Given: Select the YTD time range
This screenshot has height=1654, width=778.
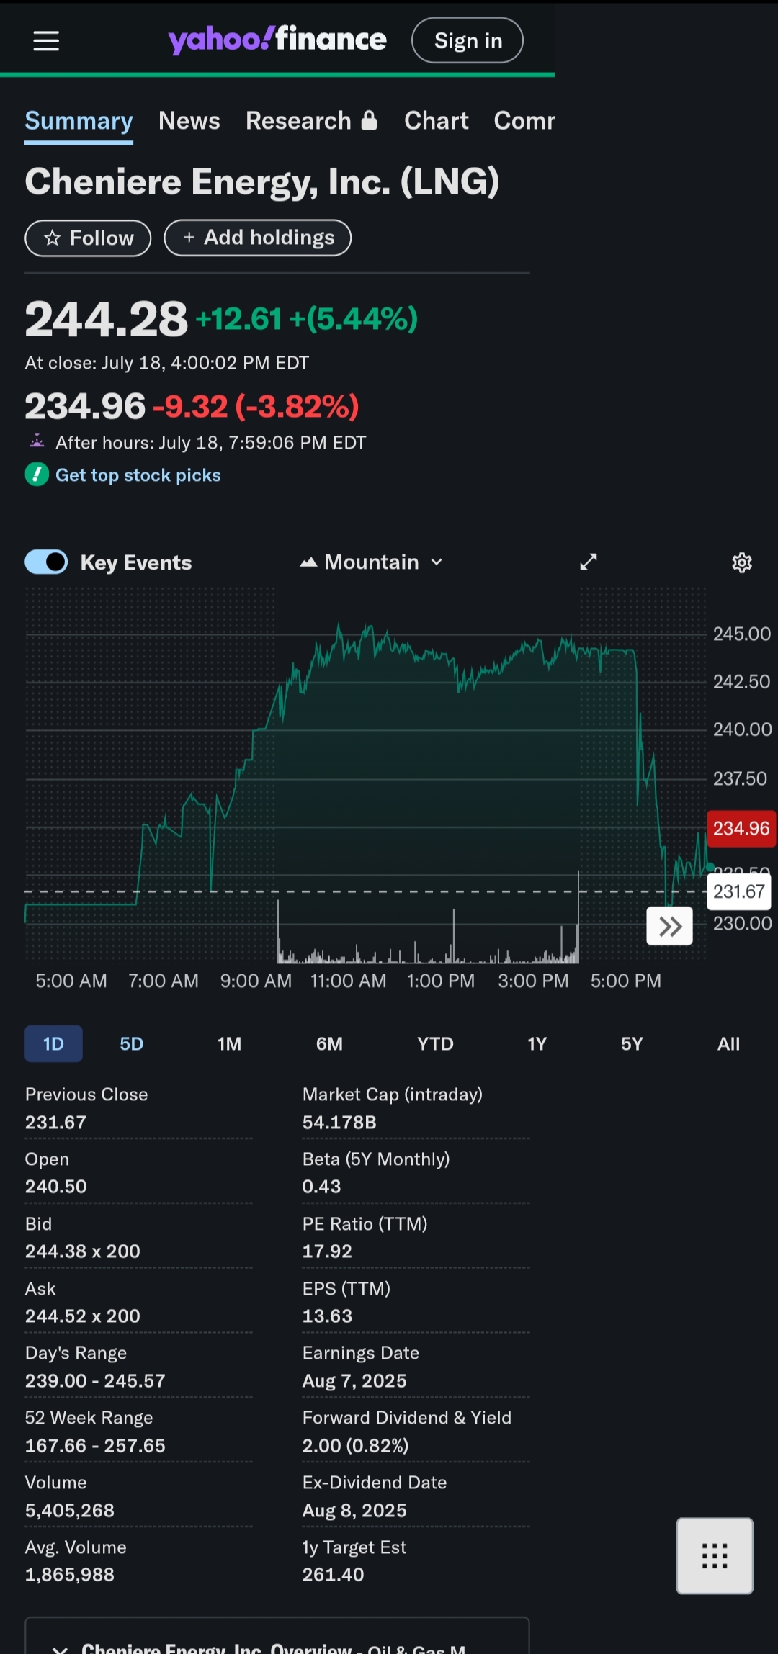Looking at the screenshot, I should click(435, 1043).
